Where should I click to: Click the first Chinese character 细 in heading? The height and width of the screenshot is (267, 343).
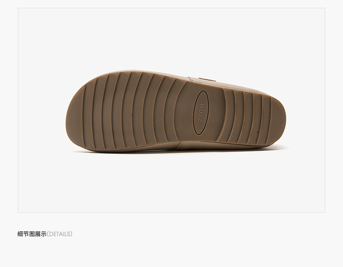[20, 234]
